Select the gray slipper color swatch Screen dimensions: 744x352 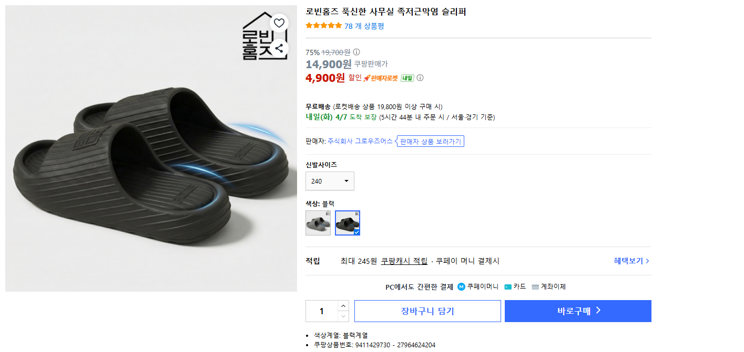[x=318, y=223]
